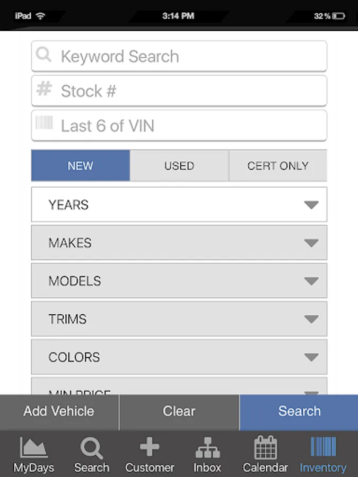The width and height of the screenshot is (358, 477).
Task: Focus the Stock # input field
Action: point(191,91)
